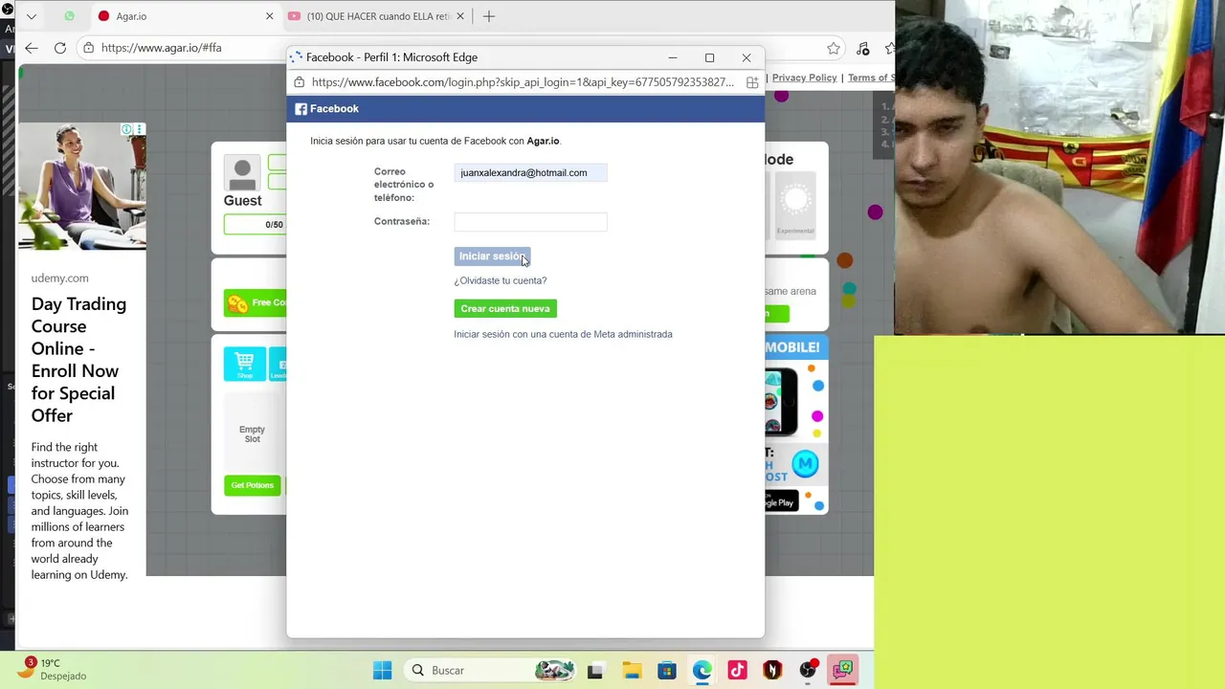Click the music note extension icon
1225x689 pixels.
[x=863, y=48]
